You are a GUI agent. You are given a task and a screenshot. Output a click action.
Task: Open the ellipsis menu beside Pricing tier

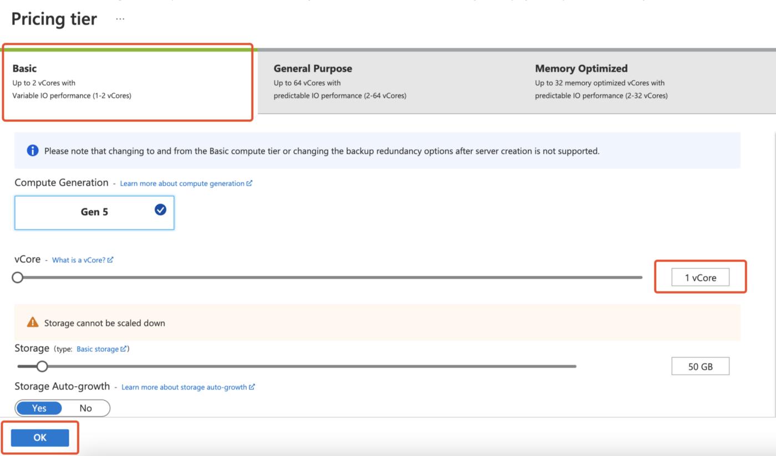[120, 19]
